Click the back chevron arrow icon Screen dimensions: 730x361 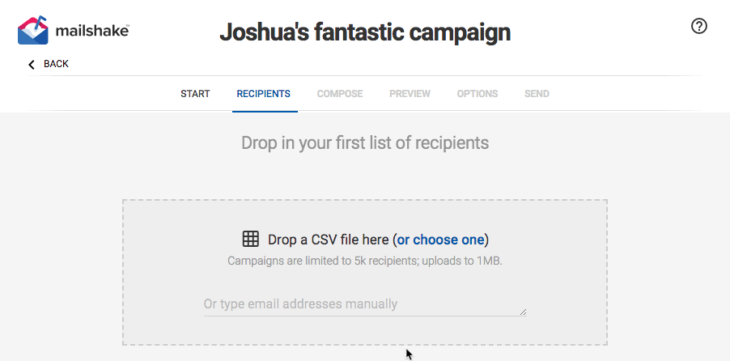coord(32,64)
